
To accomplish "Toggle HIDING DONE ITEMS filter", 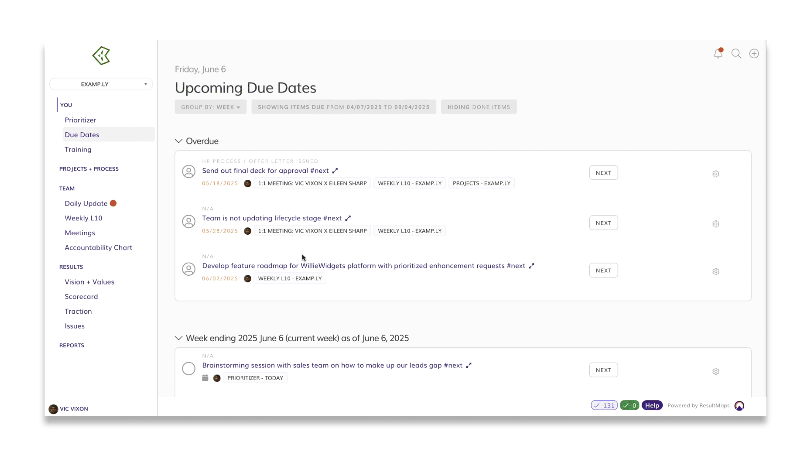I will coord(479,107).
